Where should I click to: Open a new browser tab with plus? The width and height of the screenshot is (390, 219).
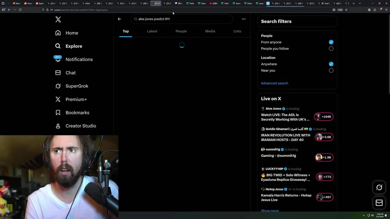353,3
